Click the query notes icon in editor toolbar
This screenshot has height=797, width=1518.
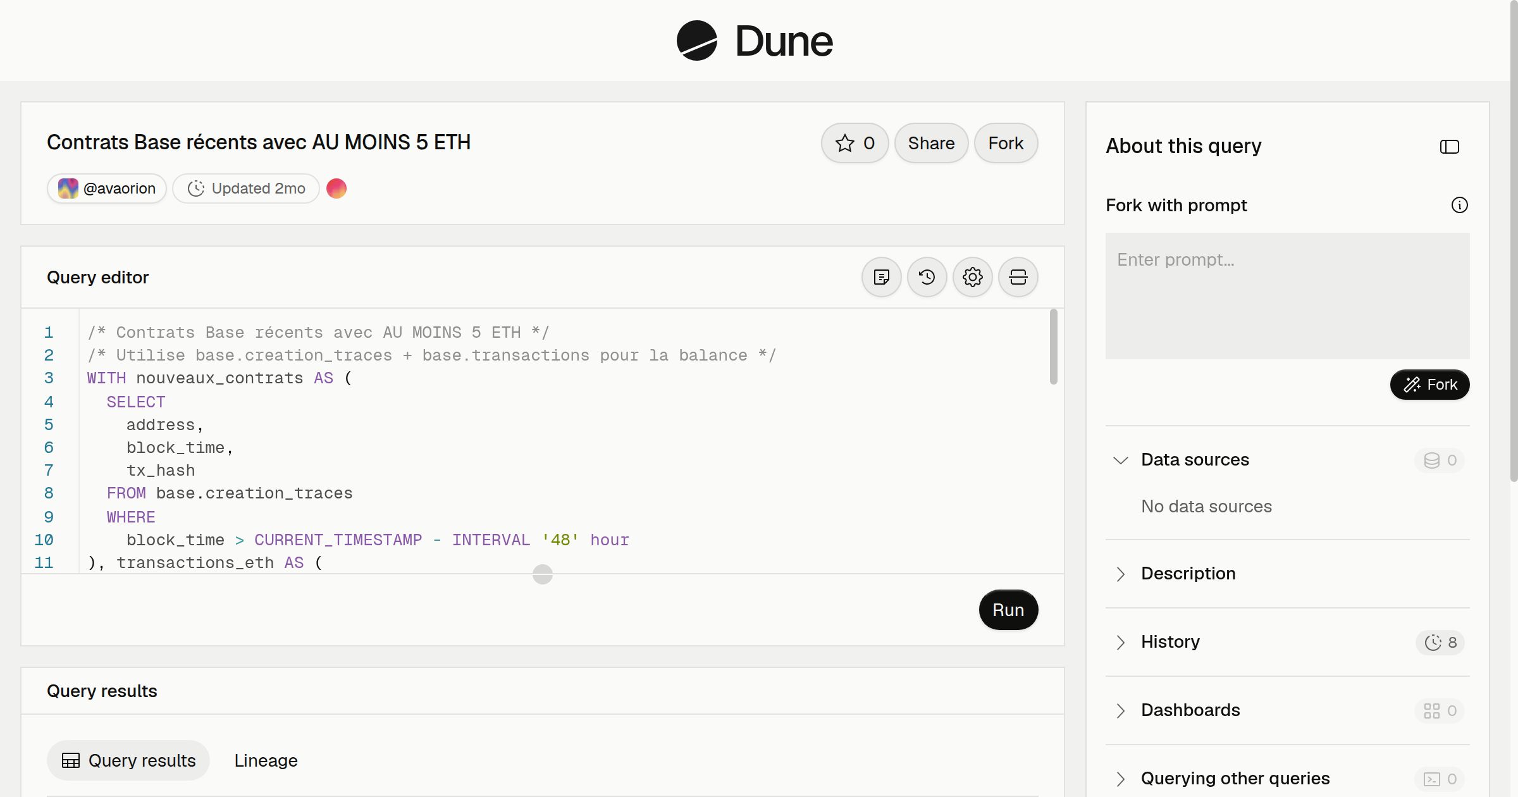[882, 277]
